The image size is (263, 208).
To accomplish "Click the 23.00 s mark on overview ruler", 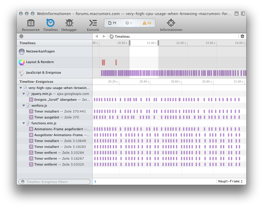I will [x=210, y=43].
